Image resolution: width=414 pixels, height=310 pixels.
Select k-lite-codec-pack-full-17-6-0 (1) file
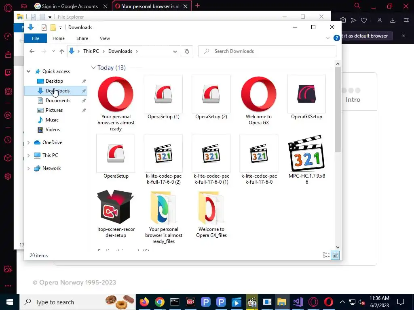coord(211,153)
